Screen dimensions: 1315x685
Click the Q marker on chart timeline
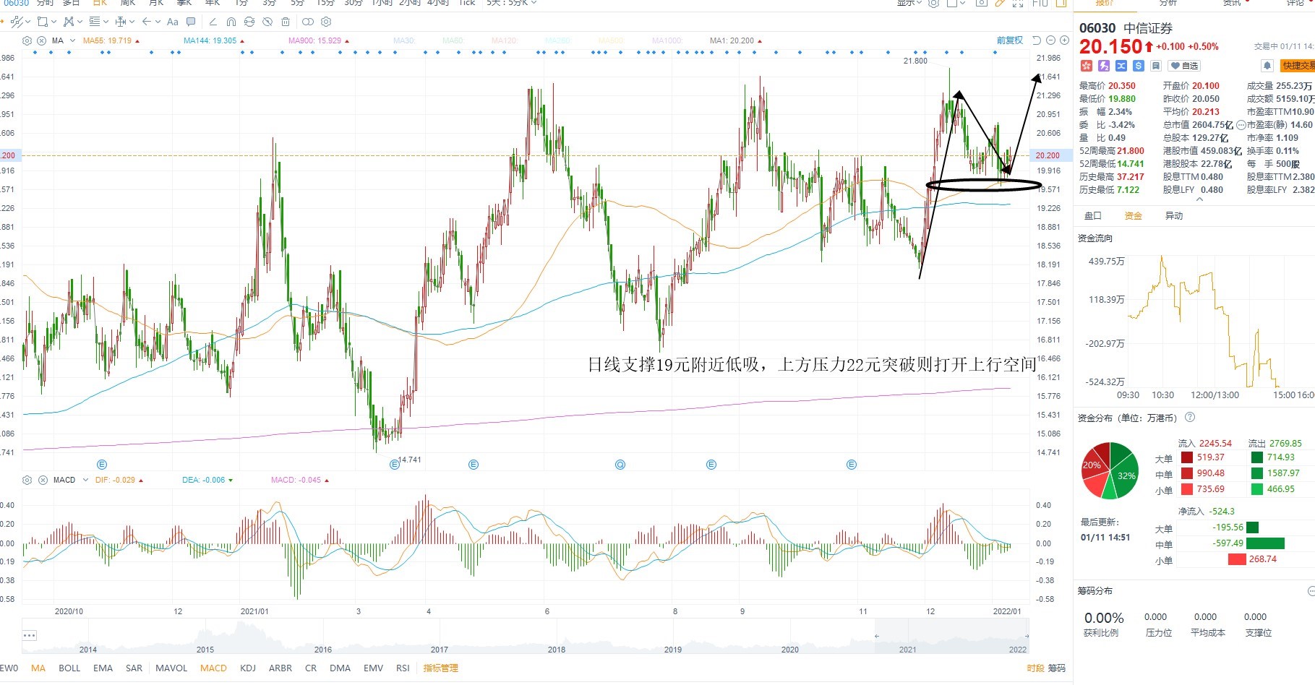pos(620,465)
